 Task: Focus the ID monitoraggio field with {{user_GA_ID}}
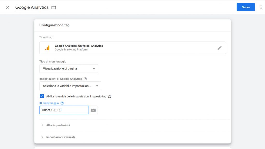[64, 110]
